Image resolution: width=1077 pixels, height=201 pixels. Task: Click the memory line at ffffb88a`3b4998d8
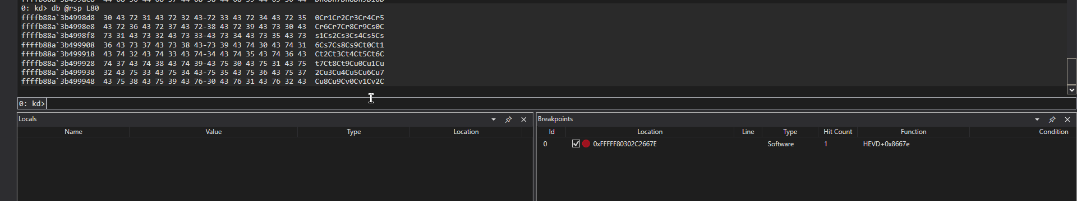pyautogui.click(x=202, y=18)
